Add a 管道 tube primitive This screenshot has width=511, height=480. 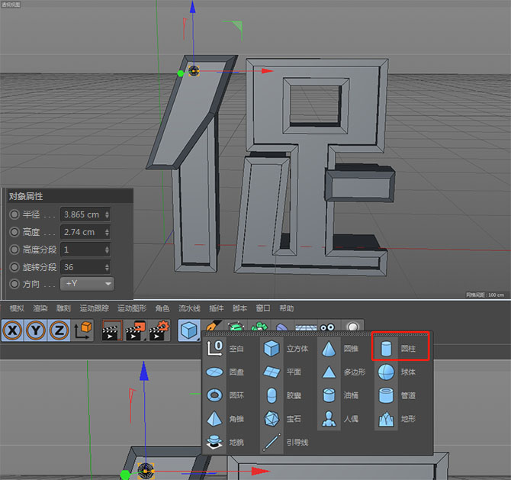[x=397, y=395]
